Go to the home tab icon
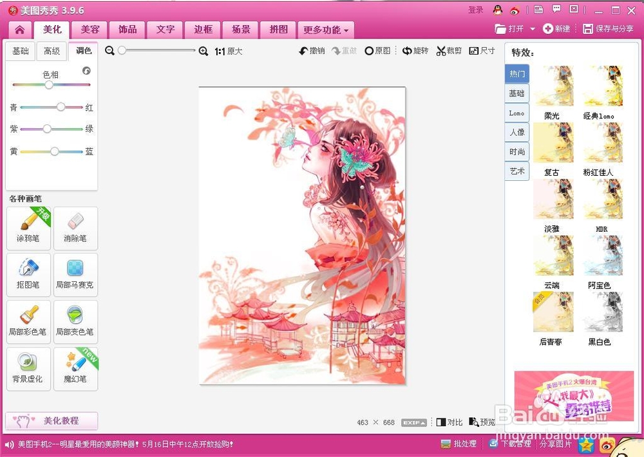This screenshot has height=457, width=644. 20,30
